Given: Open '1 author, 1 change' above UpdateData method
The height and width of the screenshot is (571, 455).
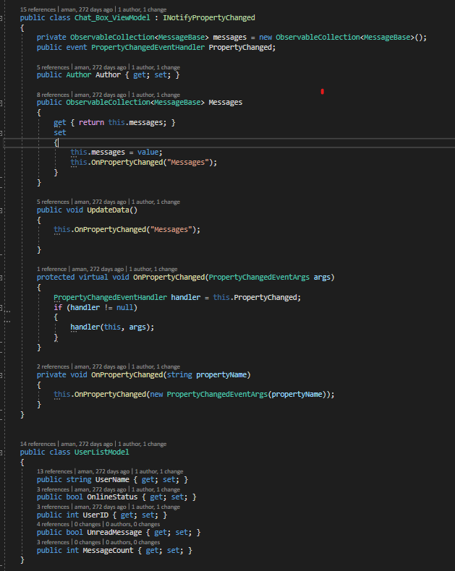Looking at the screenshot, I should (x=156, y=202).
